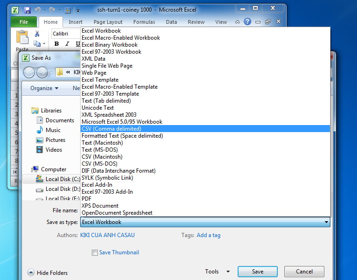Switch to the Insert ribbon tab
The width and height of the screenshot is (357, 280).
point(76,22)
